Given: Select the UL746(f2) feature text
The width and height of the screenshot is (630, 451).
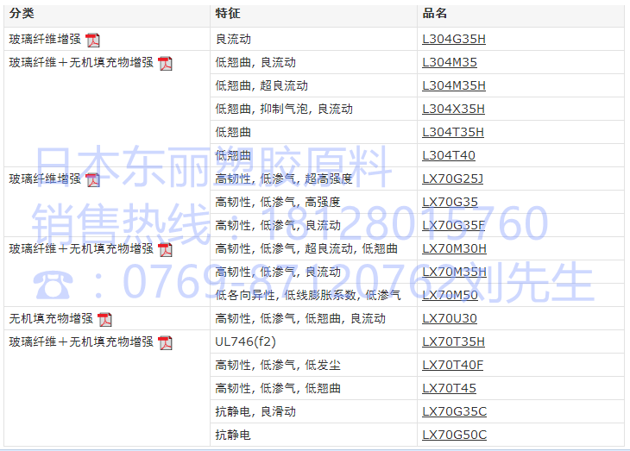Looking at the screenshot, I should 245,341.
